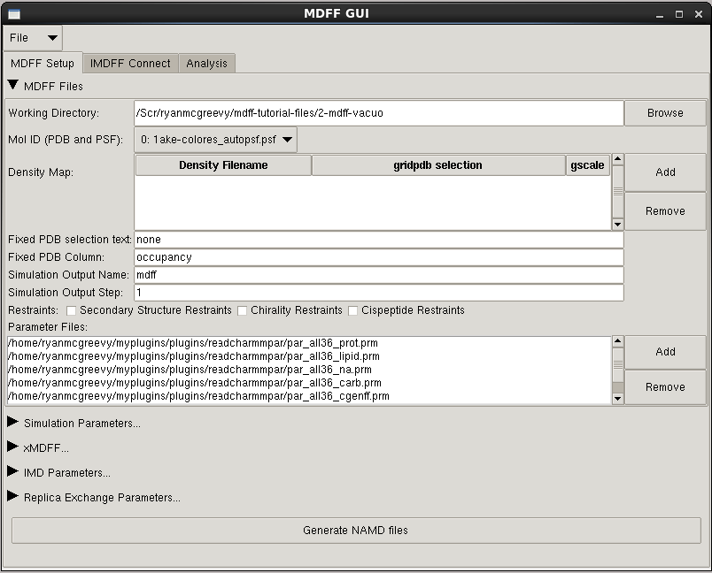
Task: Switch to the IMDFF Connect tab
Action: (x=130, y=64)
